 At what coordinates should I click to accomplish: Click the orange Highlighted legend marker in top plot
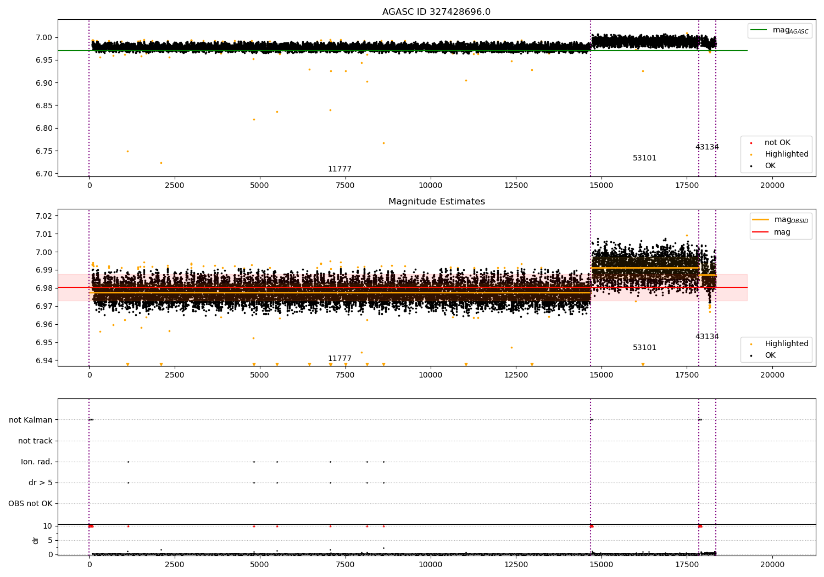pos(751,154)
